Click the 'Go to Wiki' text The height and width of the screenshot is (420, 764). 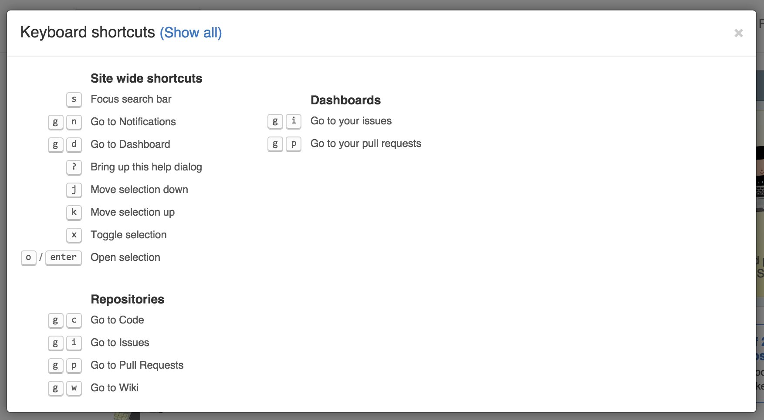pos(115,388)
